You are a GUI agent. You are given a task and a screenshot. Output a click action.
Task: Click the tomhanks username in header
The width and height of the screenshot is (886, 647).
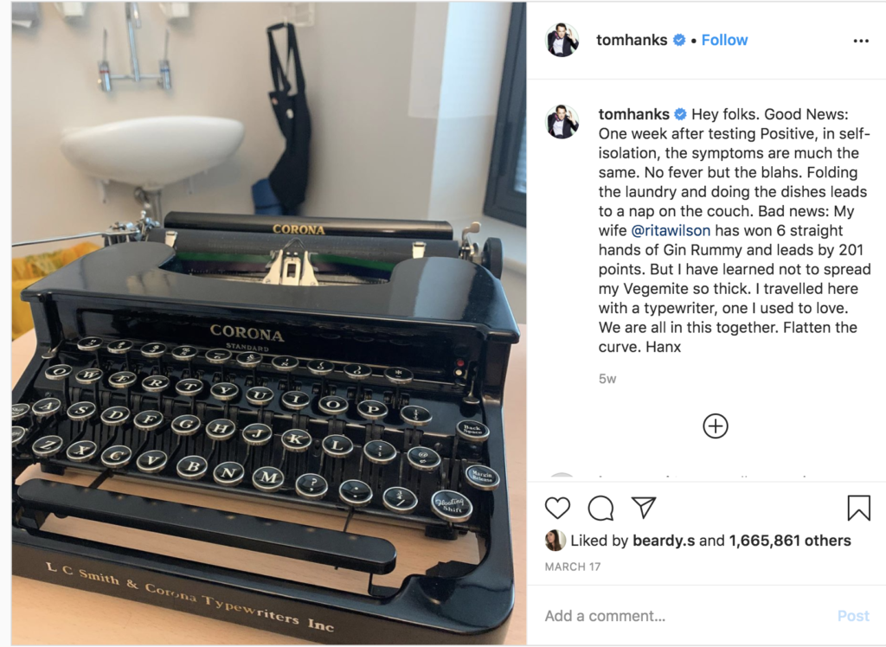coord(632,40)
